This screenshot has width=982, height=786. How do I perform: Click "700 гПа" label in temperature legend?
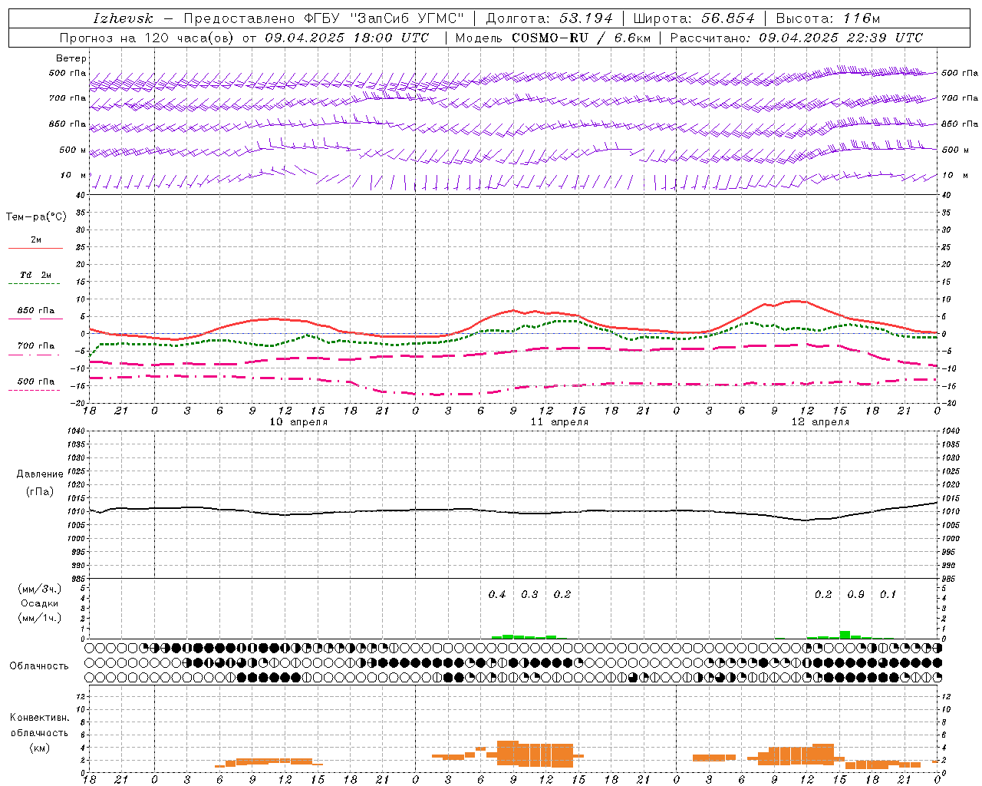point(36,346)
